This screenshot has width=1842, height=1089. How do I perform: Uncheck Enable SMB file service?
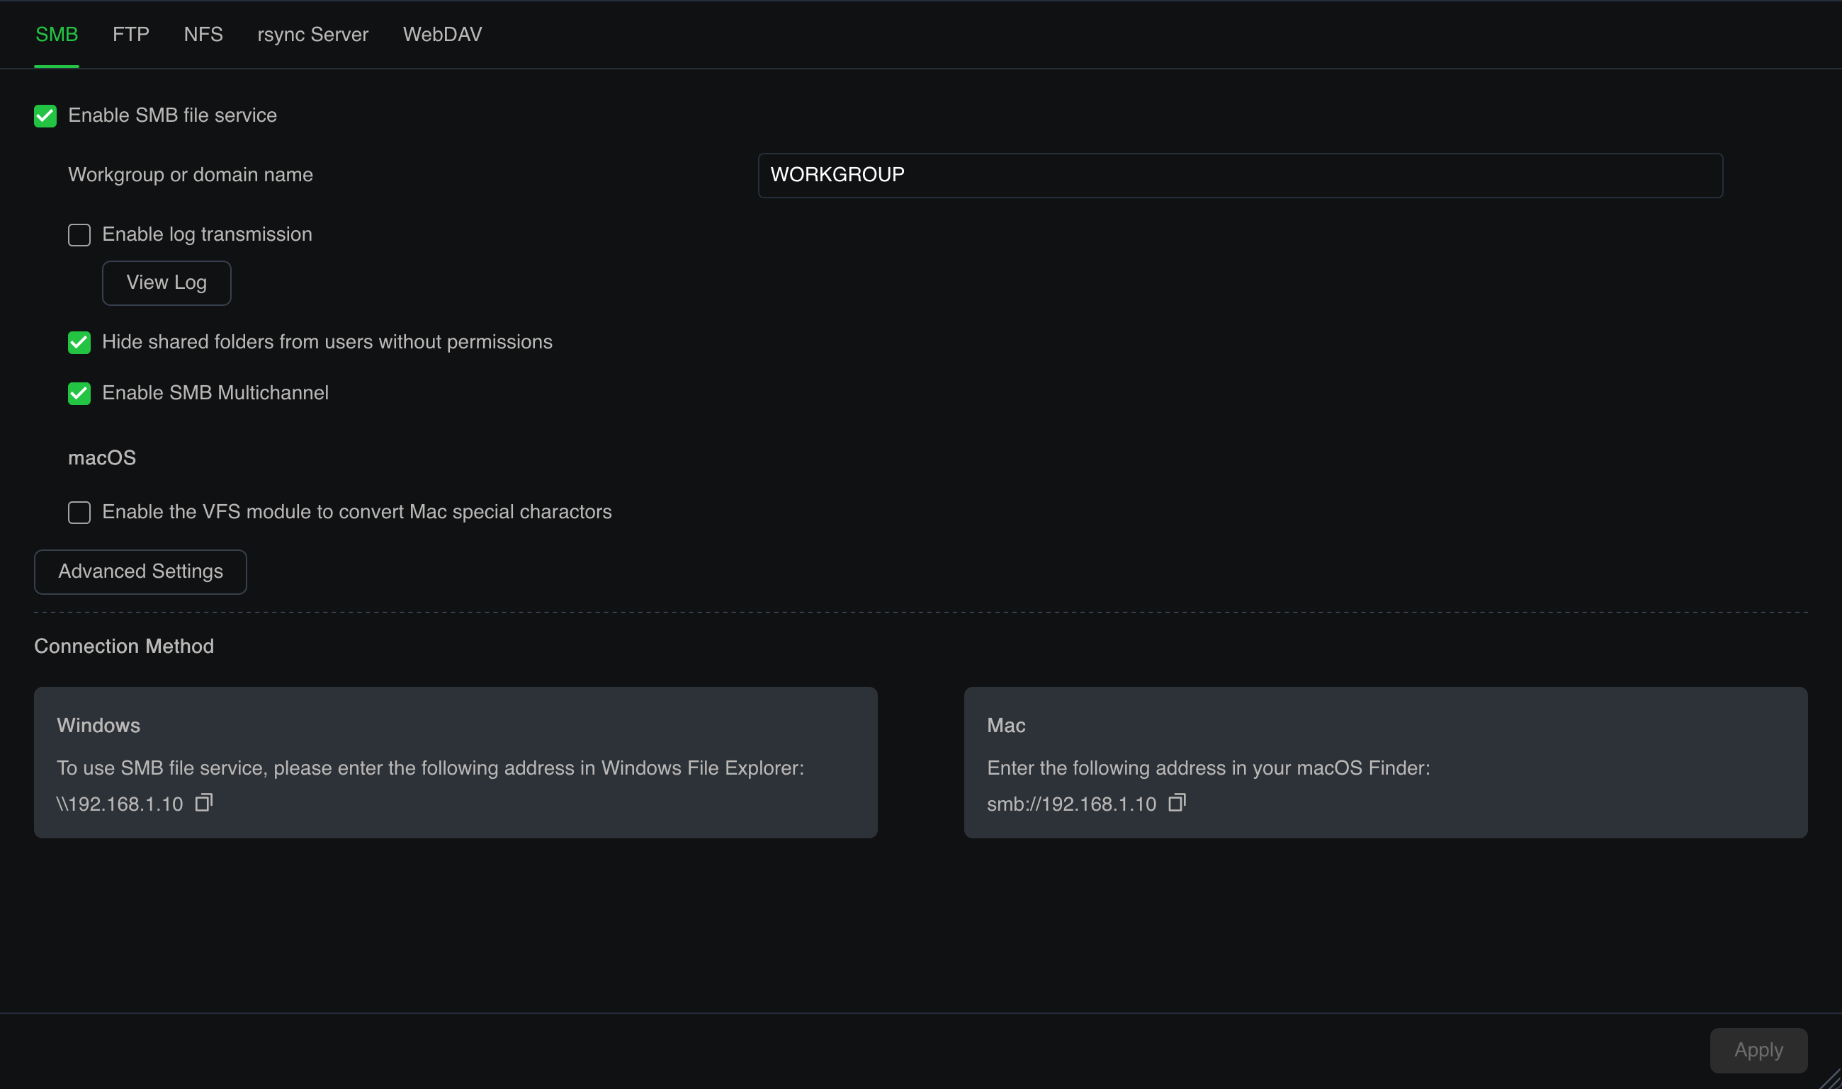pos(45,116)
